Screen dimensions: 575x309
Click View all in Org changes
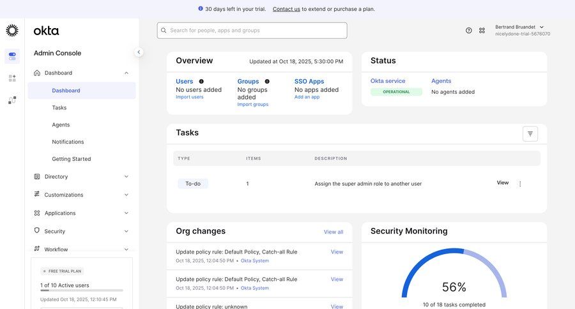(333, 232)
